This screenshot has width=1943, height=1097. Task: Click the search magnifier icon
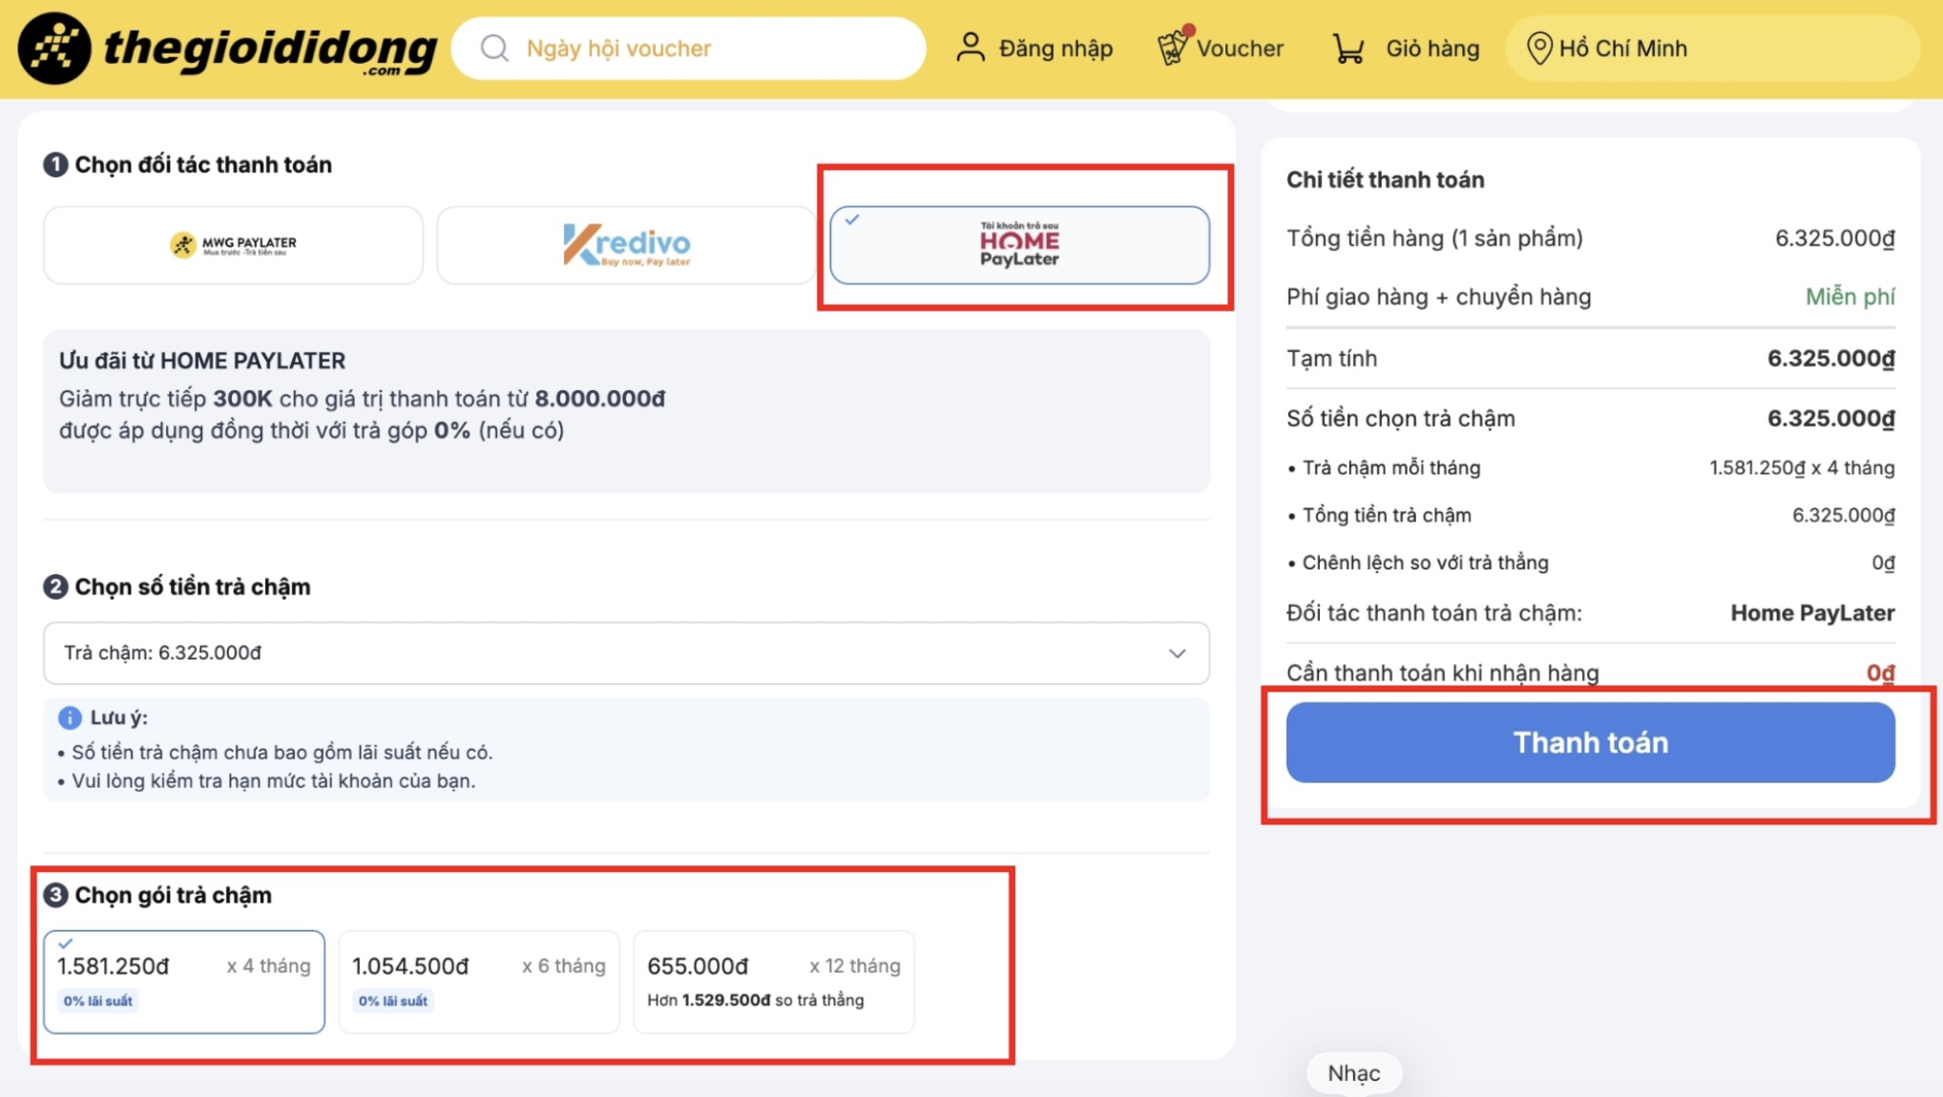click(x=494, y=48)
